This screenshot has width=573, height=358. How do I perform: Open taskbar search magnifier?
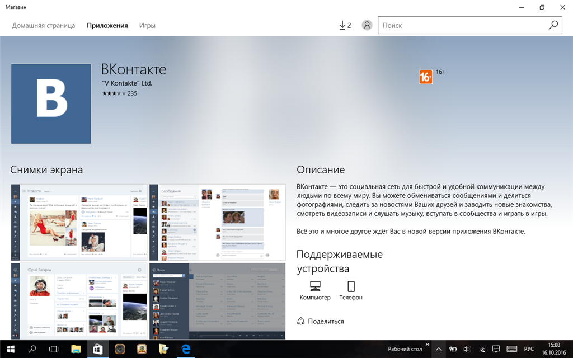click(32, 349)
